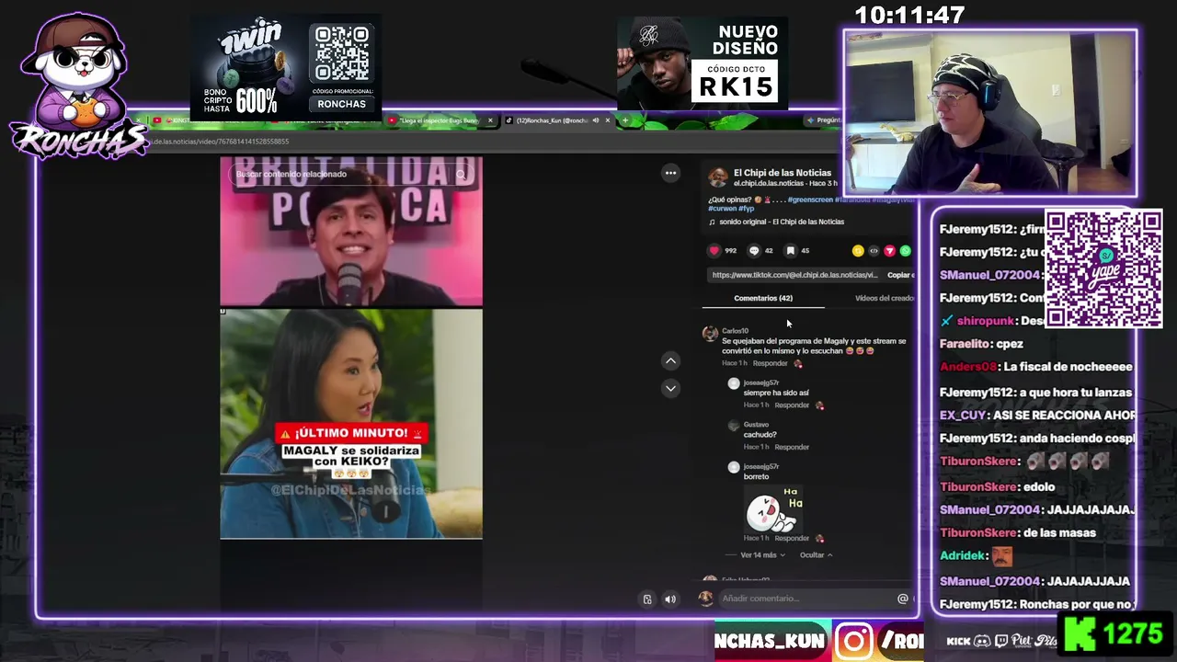The image size is (1177, 662).
Task: Click the stream timer '10:11:47'
Action: [x=909, y=16]
